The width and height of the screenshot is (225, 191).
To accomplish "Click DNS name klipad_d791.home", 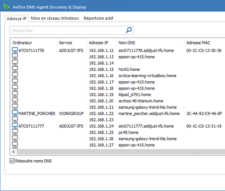I will point(135,95).
